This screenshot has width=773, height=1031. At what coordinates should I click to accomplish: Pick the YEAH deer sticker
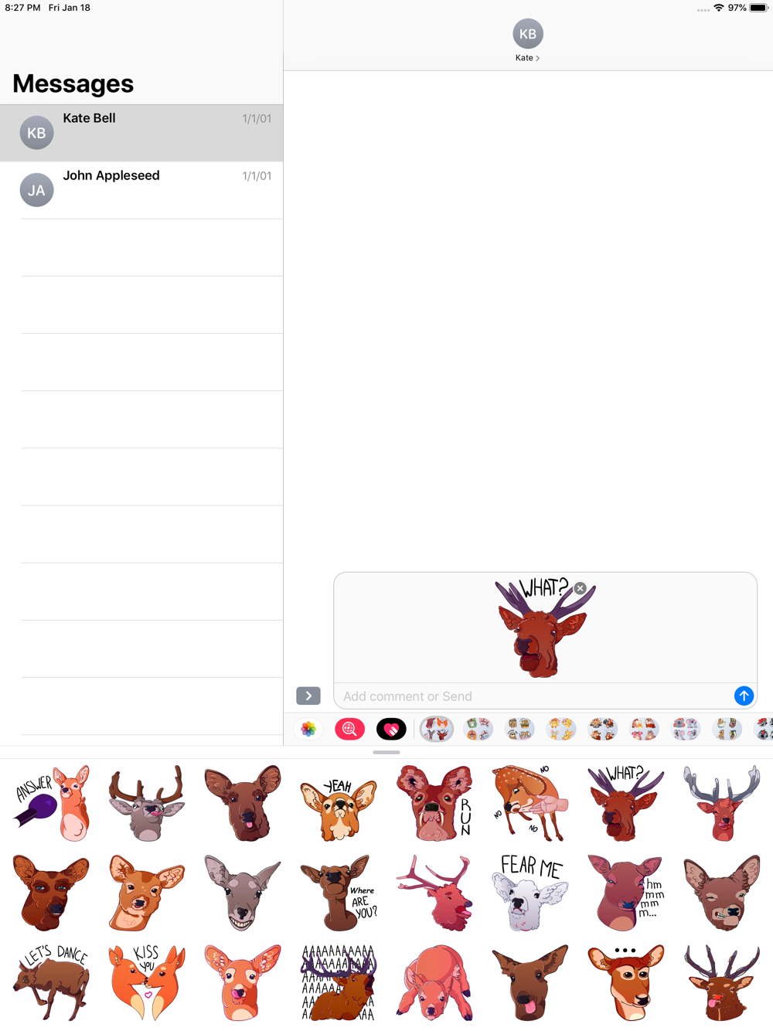pos(339,808)
